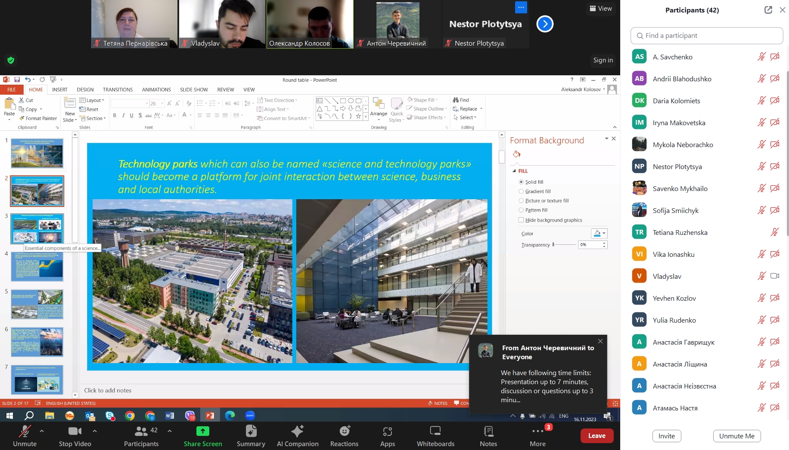The image size is (789, 450).
Task: Apply Italic formatting in Font group
Action: 123,115
